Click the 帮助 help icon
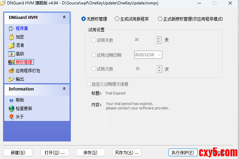 point(11,100)
